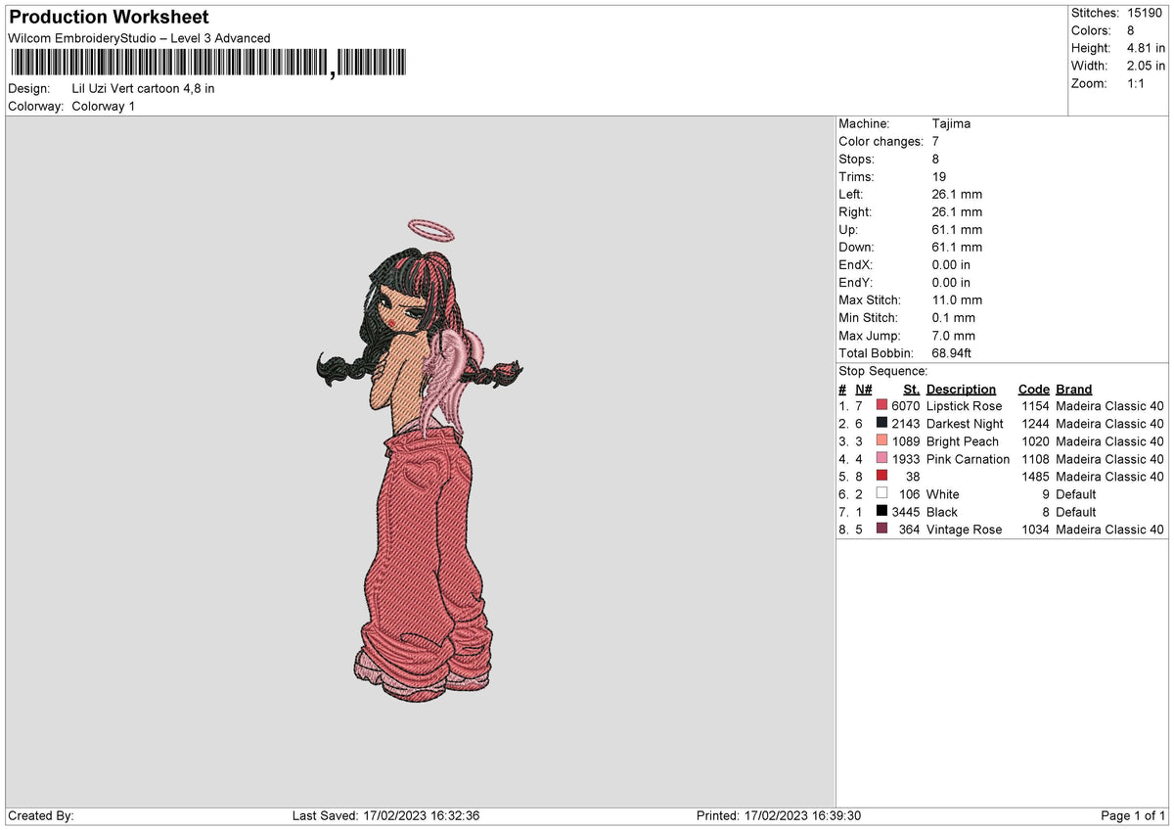The image size is (1174, 830).
Task: Select the 'Vintage Rose' description
Action: pyautogui.click(x=964, y=529)
